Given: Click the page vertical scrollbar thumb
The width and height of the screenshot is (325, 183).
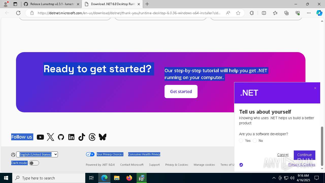Looking at the screenshot, I should (322, 146).
